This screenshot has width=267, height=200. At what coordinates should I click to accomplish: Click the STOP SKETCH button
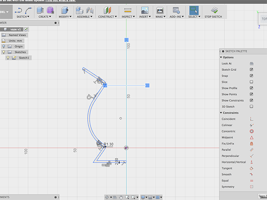(213, 17)
